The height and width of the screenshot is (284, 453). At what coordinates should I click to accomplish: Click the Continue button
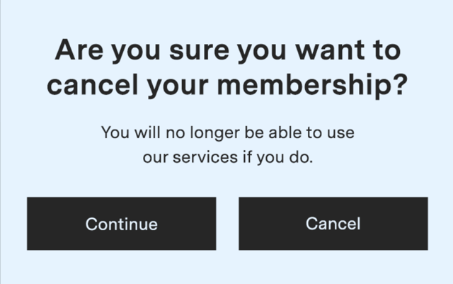click(121, 224)
